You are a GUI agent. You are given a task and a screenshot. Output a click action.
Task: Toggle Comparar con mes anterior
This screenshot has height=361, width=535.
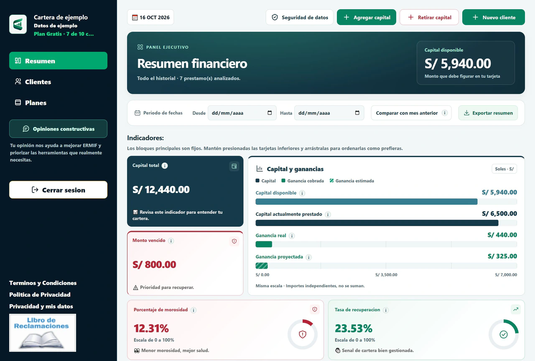click(x=411, y=113)
